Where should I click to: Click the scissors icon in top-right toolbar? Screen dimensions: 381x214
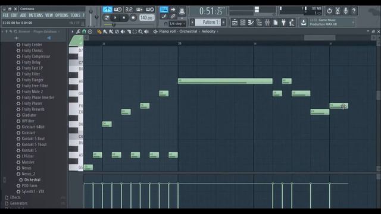coord(338,11)
